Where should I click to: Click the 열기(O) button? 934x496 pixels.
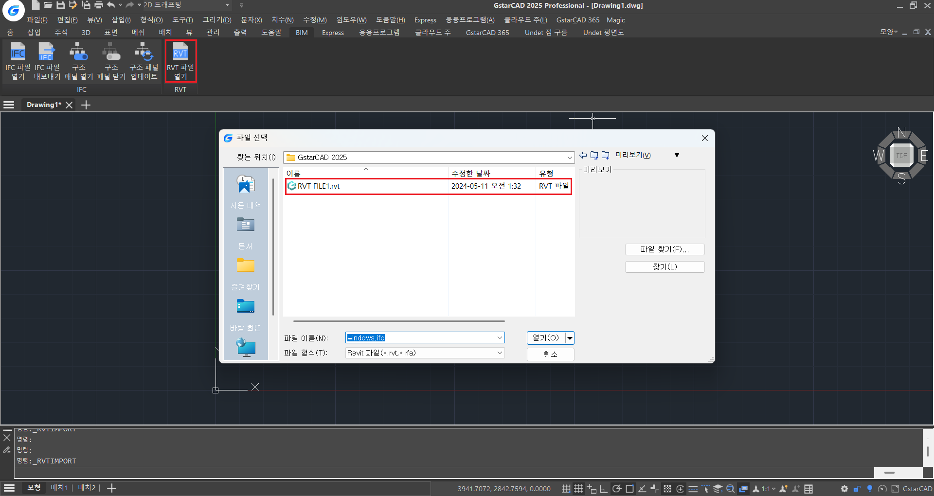[546, 338]
